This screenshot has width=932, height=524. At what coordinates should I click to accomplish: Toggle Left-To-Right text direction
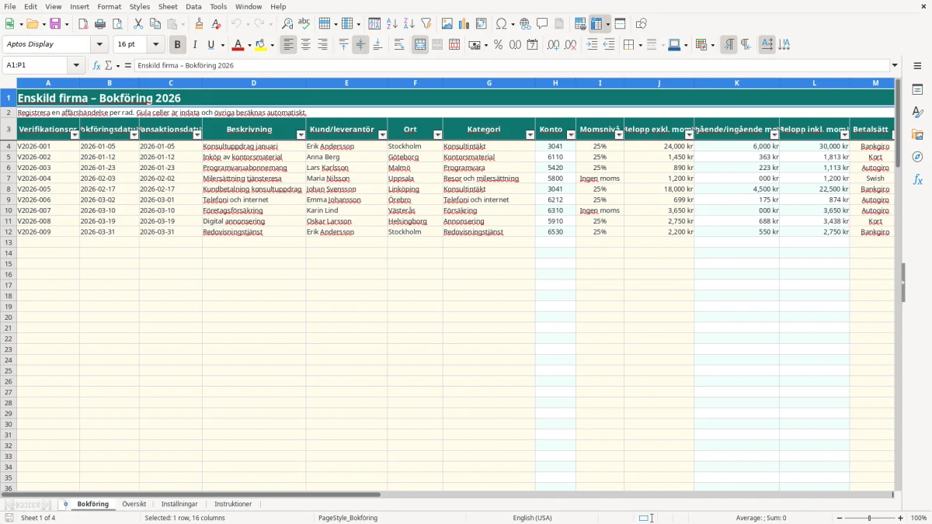pyautogui.click(x=729, y=45)
